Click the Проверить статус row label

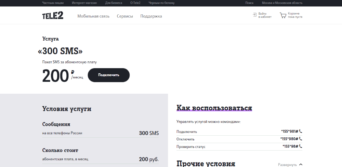[x=191, y=147]
